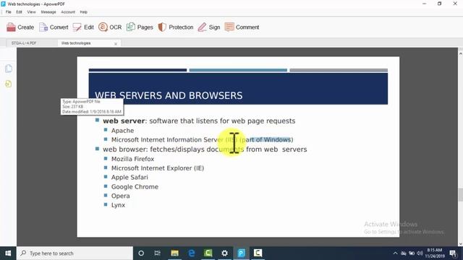Open the Protection options
This screenshot has height=260, width=463.
tap(175, 27)
